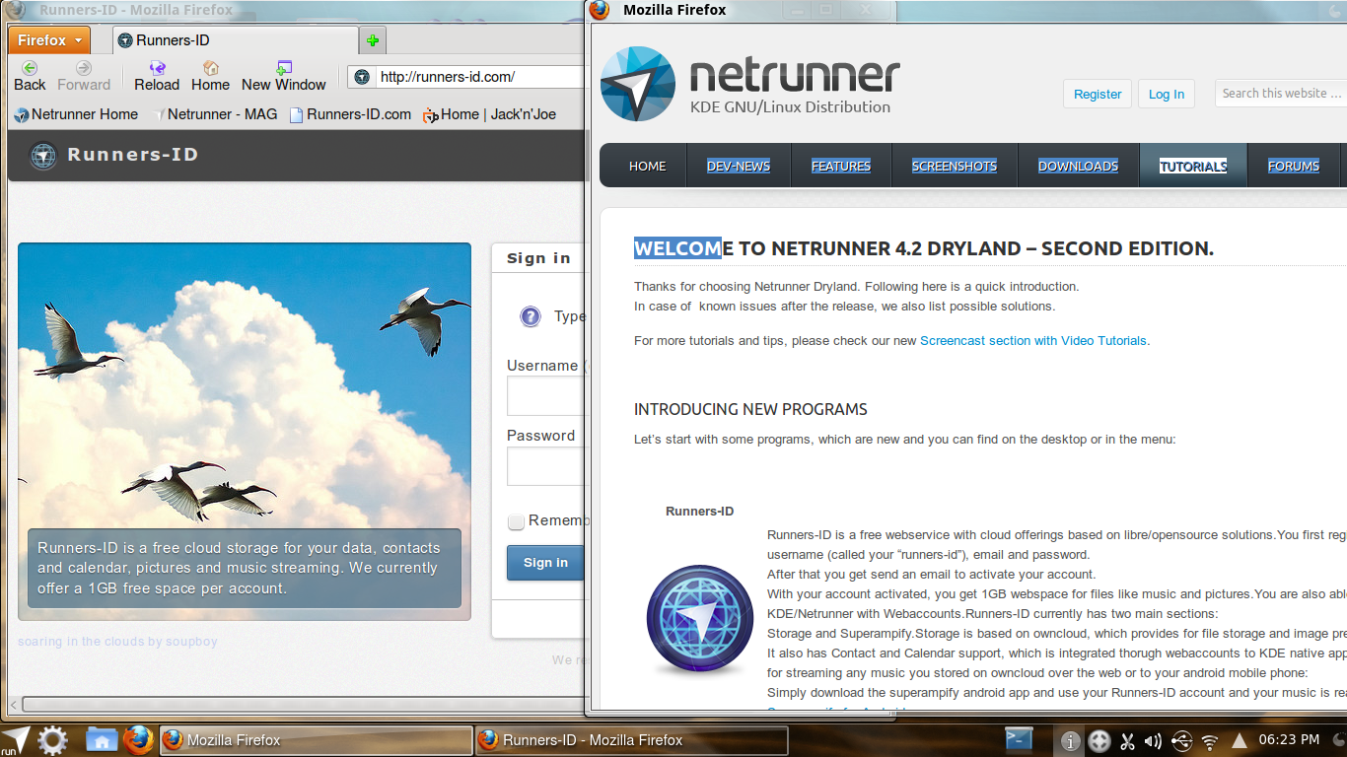1347x757 pixels.
Task: Open the volume control in the system tray
Action: (x=1153, y=740)
